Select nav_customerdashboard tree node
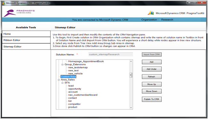The image size is (208, 119). pyautogui.click(x=83, y=95)
